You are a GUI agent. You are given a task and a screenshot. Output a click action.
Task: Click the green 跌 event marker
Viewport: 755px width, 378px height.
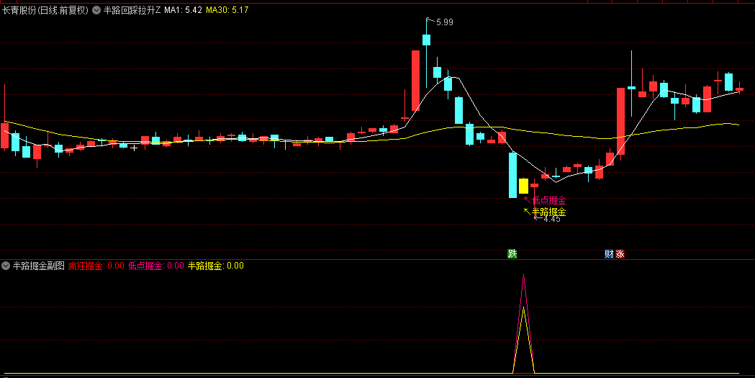point(512,253)
